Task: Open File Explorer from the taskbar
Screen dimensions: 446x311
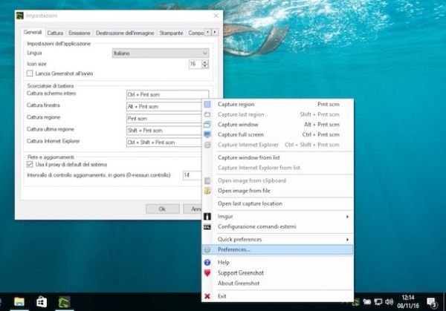Action: point(19,301)
